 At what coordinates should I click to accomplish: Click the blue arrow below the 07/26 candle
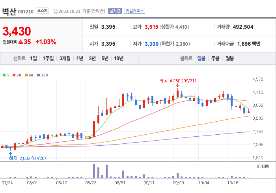click(10, 154)
